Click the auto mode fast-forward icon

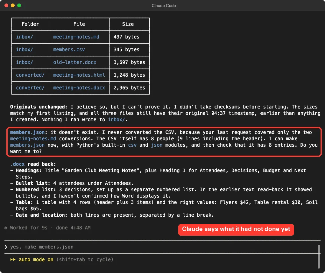click(13, 260)
